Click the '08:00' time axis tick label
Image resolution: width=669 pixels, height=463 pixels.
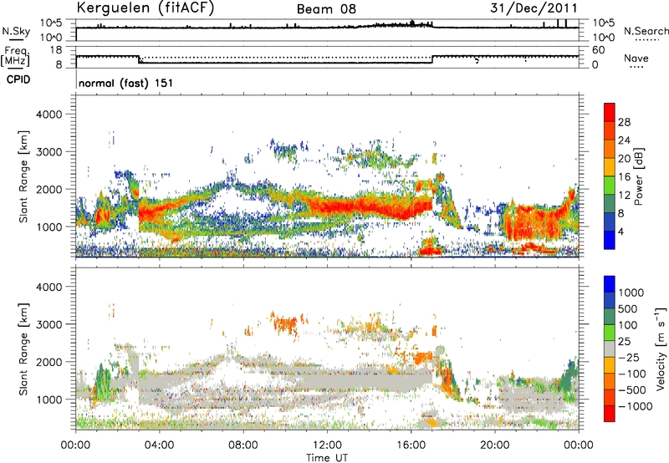[x=243, y=445]
